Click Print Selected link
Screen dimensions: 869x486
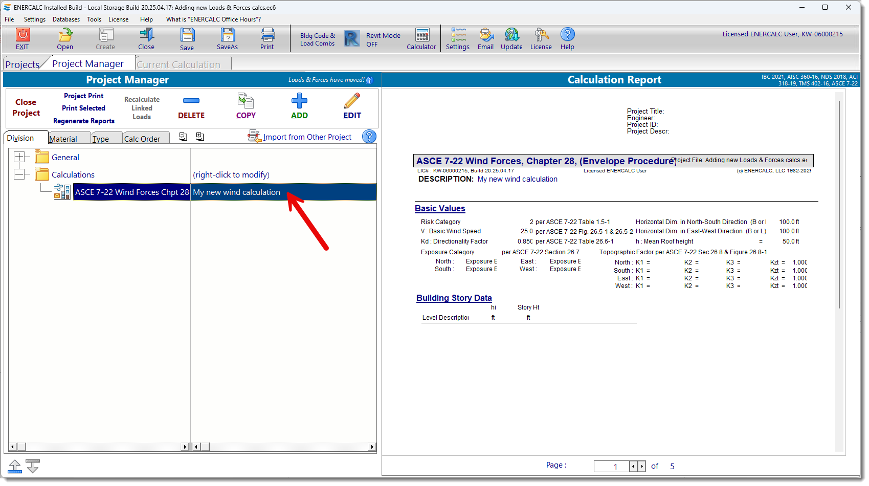click(x=84, y=108)
